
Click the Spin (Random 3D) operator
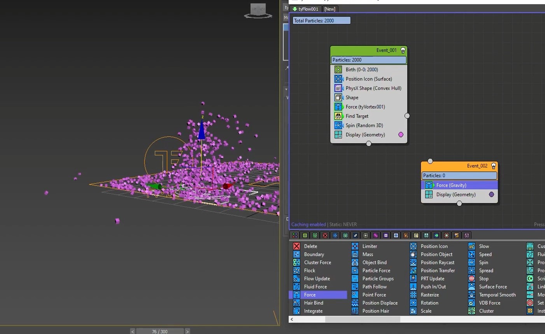(x=364, y=125)
